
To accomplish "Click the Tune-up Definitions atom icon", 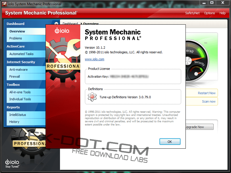I will coord(92,97).
